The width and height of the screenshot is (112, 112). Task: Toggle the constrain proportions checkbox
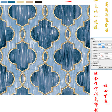click(92, 63)
